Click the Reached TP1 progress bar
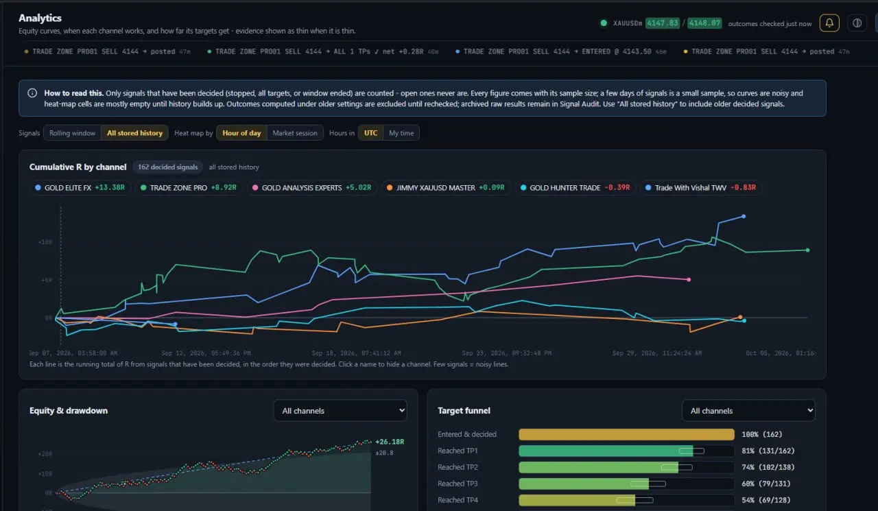The width and height of the screenshot is (878, 511). click(626, 451)
